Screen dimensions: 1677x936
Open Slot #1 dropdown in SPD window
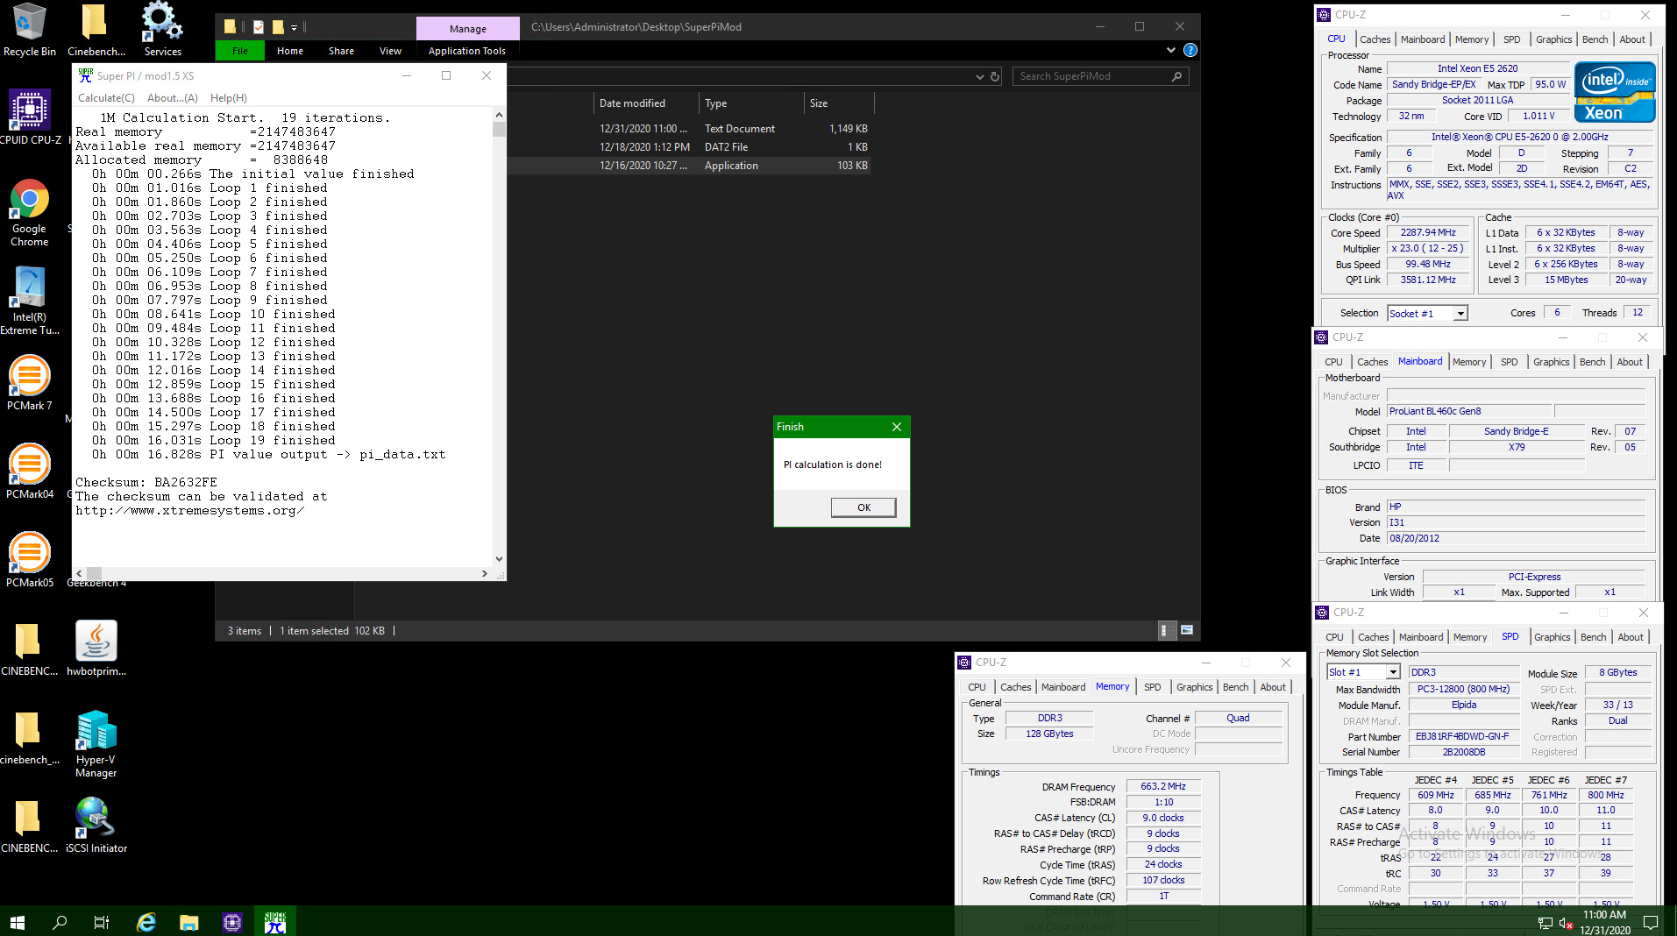[1392, 672]
